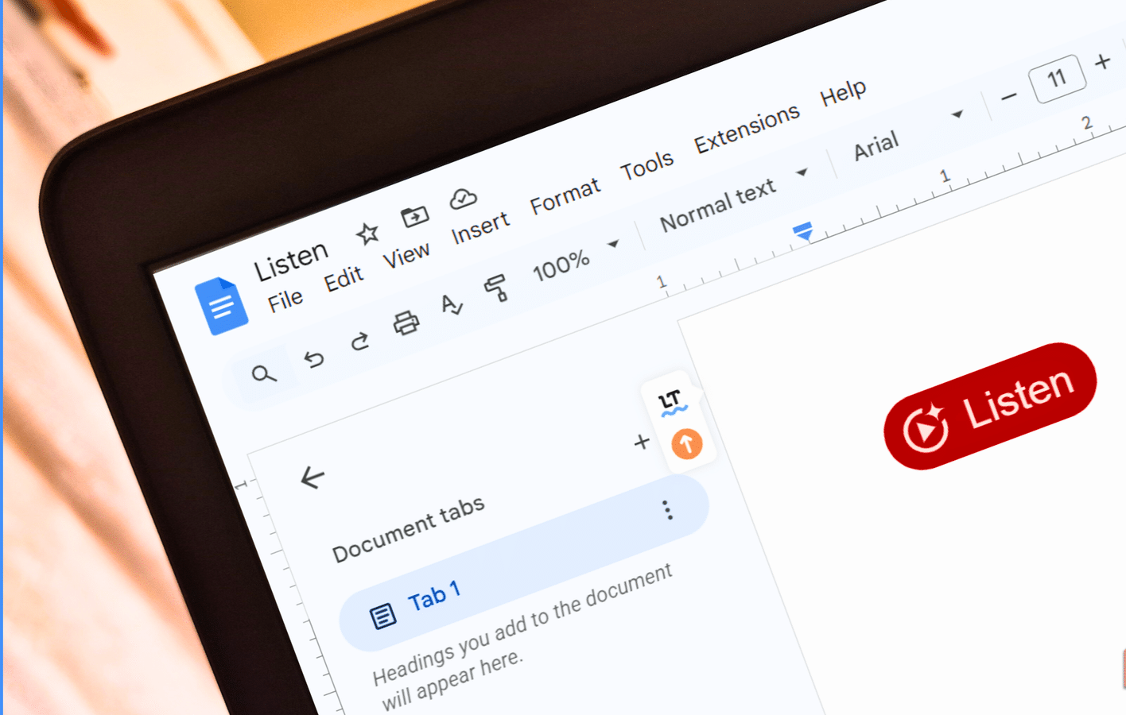Viewport: 1126px width, 715px height.
Task: Select Tab 1 in document tabs
Action: click(x=524, y=564)
